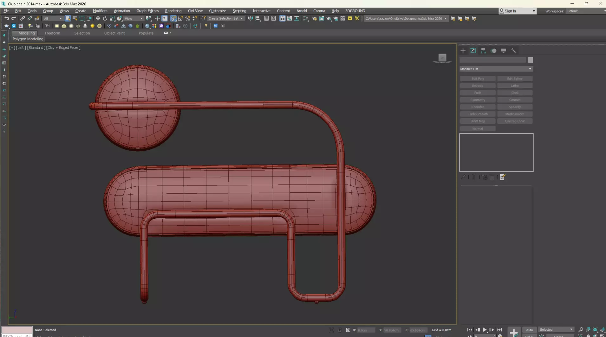Open the Modifier List dropdown

(496, 69)
